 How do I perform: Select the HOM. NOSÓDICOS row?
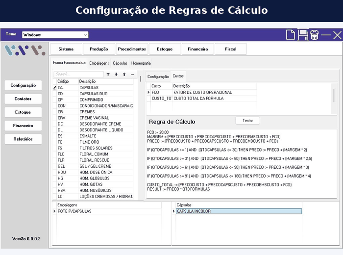pyautogui.click(x=93, y=191)
